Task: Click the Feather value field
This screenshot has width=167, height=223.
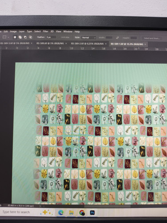Action: point(51,37)
